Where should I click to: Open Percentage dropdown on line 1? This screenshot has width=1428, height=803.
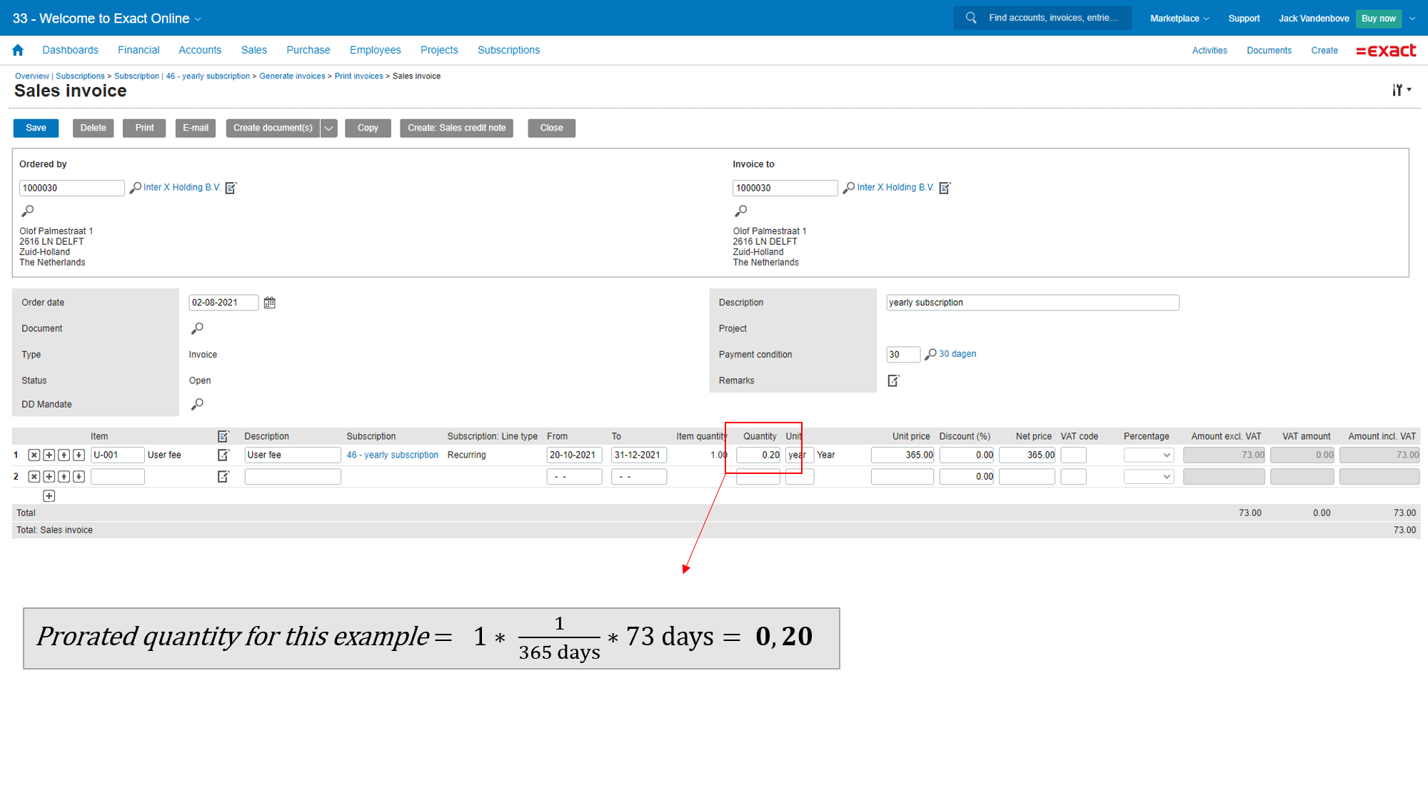point(1148,455)
